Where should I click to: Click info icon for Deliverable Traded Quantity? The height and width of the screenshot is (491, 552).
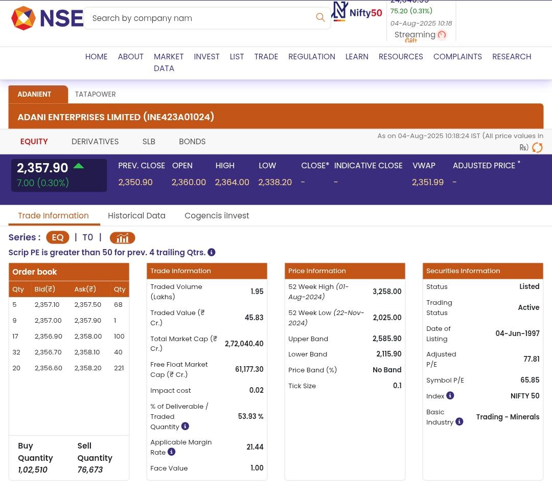point(185,426)
